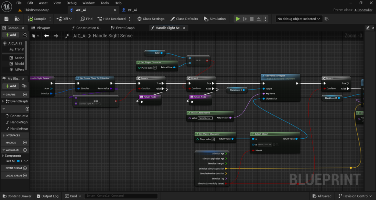This screenshot has width=376, height=200.
Task: Toggle Hide Unrelated nodes
Action: (112, 19)
